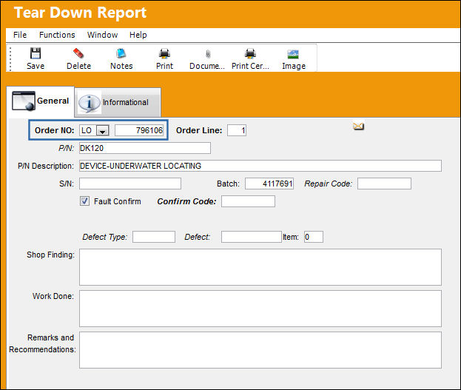Switch to the Informational tab
Viewport: 461px width, 390px height.
[118, 102]
